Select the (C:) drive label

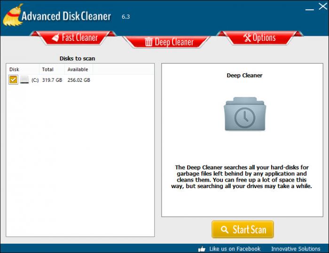35,80
